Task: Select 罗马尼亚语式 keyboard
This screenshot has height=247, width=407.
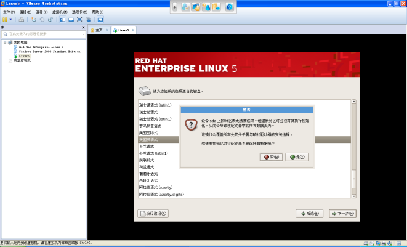Action: (150, 126)
